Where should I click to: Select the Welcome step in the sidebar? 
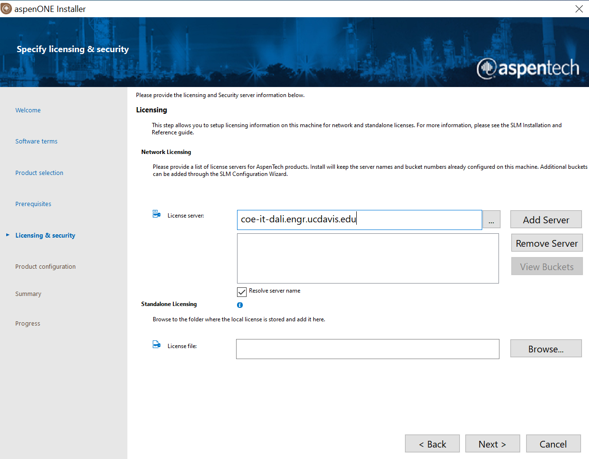click(28, 110)
